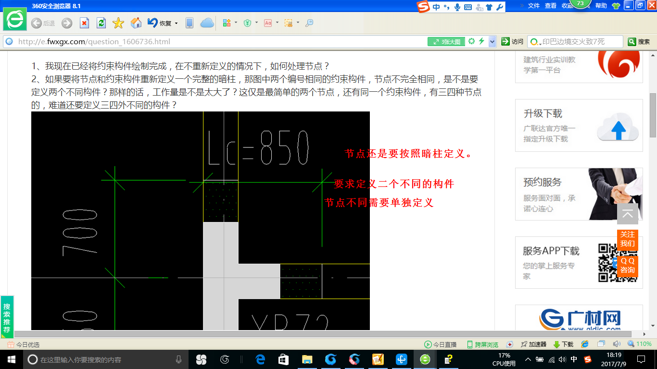Open the 恢复 dropdown arrow
Viewport: 657px width, 369px height.
coord(176,23)
